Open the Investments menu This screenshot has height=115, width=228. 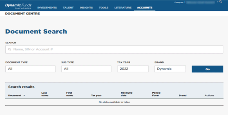click(x=47, y=8)
